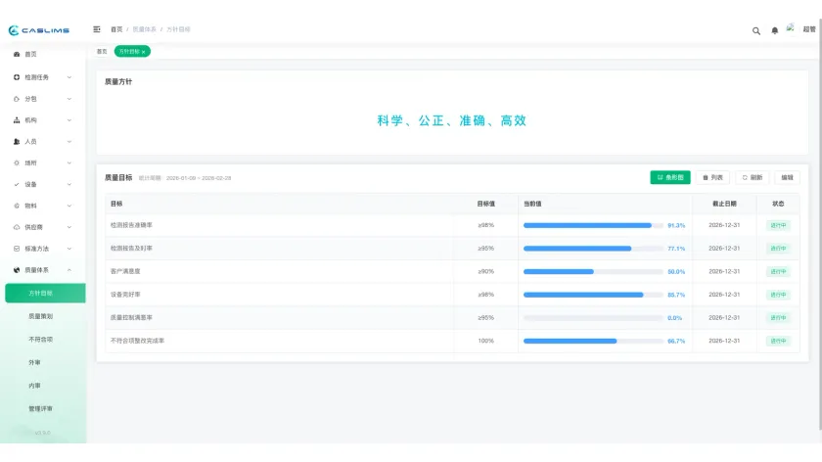
Task: Expand the 标准方法 menu chevron
Action: [x=69, y=249]
